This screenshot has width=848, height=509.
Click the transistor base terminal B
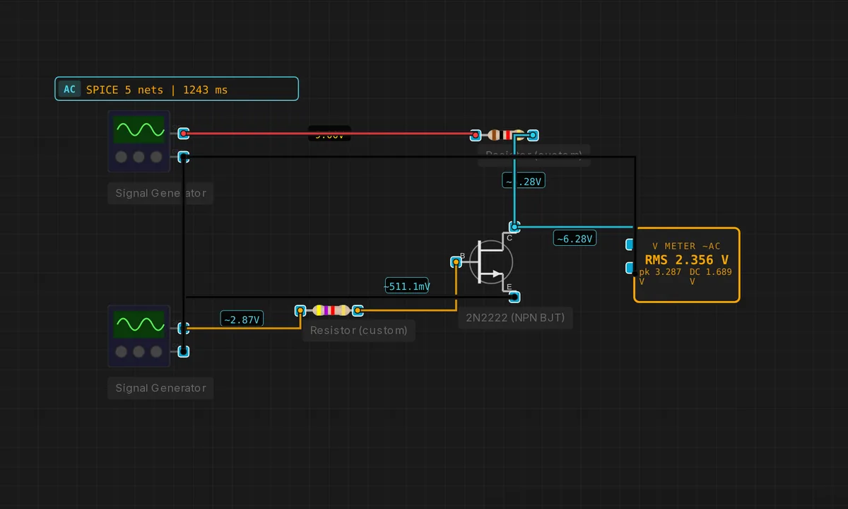457,262
